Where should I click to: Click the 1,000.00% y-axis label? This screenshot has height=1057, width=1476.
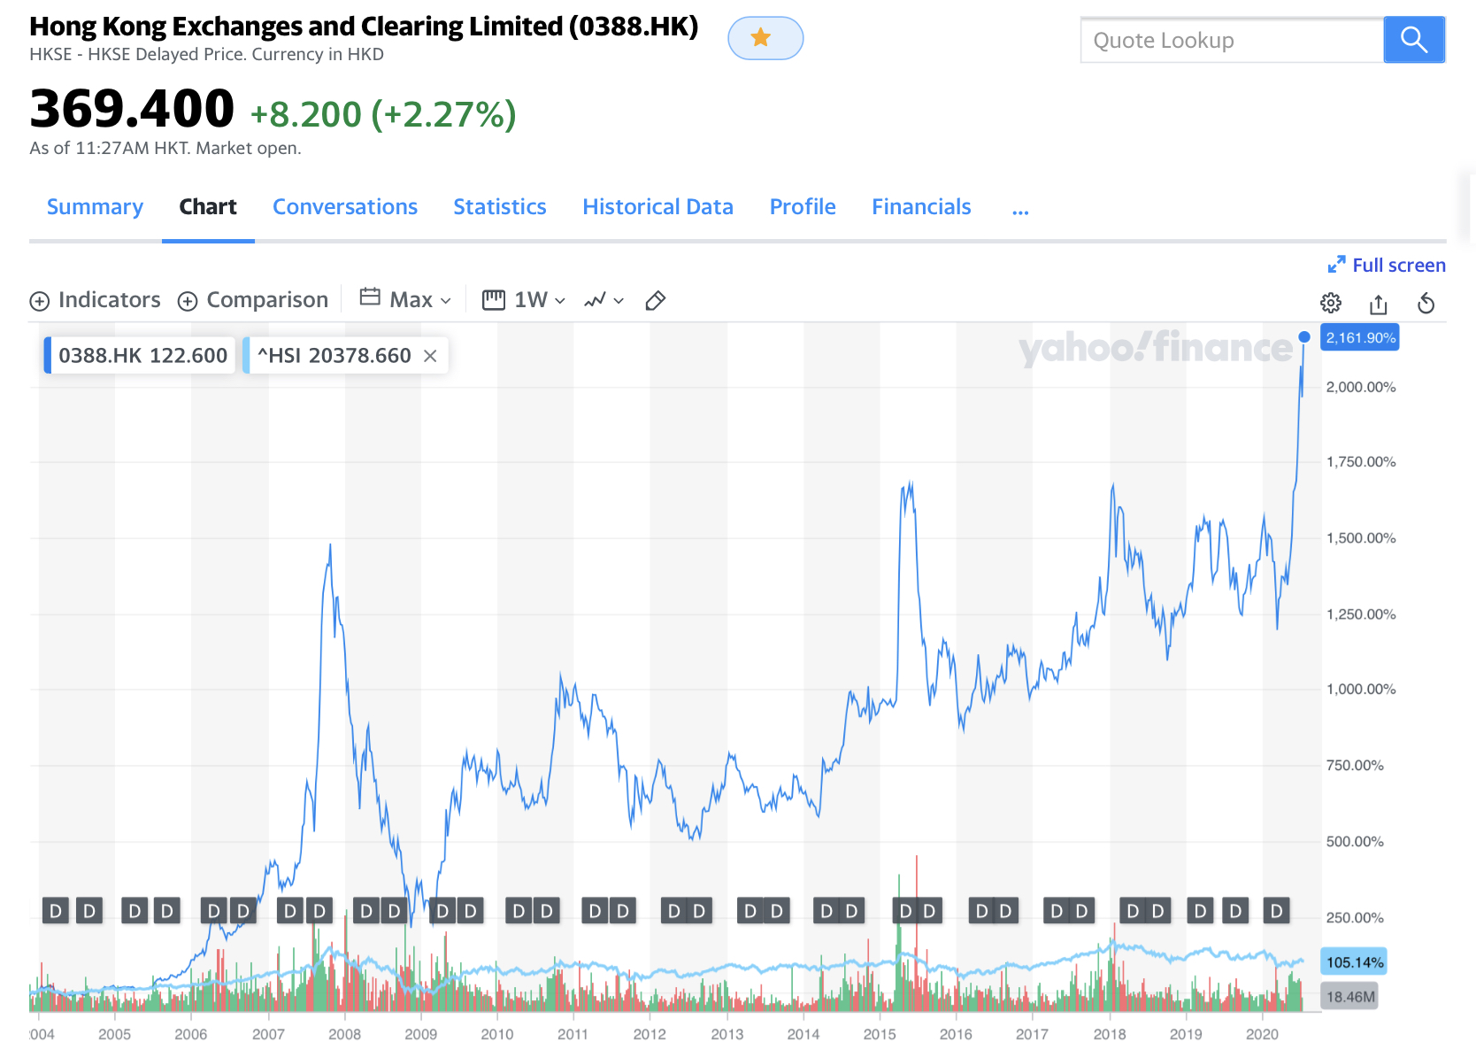pos(1361,689)
